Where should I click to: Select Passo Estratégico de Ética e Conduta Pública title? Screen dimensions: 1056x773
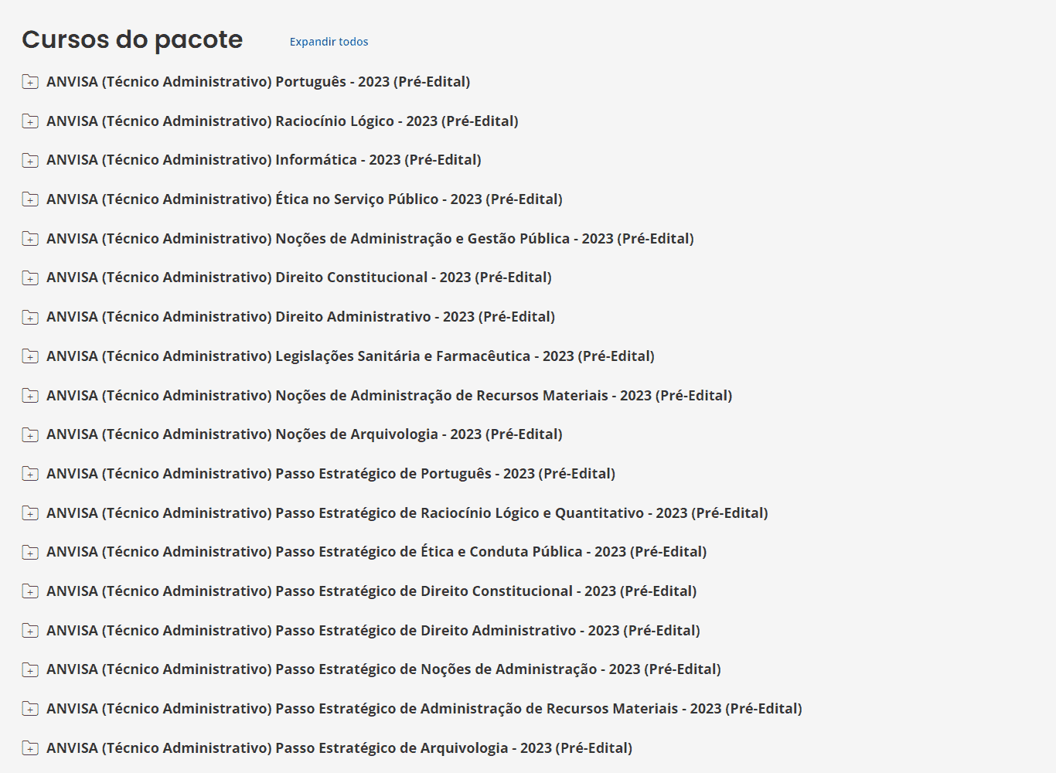[x=376, y=552]
